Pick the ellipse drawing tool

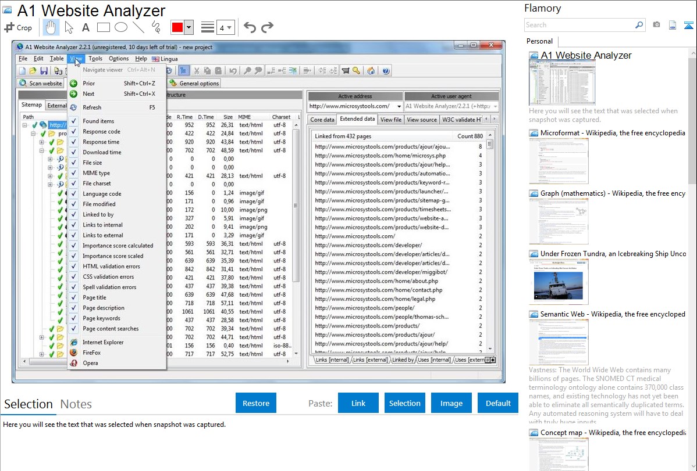coord(121,27)
